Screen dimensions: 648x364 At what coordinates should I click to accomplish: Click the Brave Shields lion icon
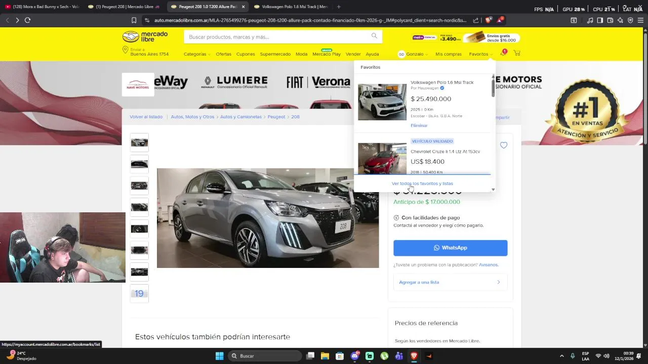pyautogui.click(x=488, y=20)
